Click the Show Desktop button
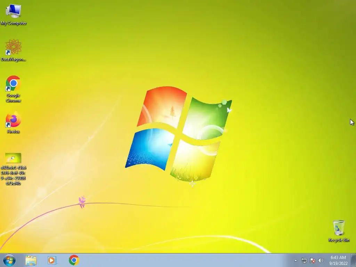The width and height of the screenshot is (356, 267). click(354, 260)
